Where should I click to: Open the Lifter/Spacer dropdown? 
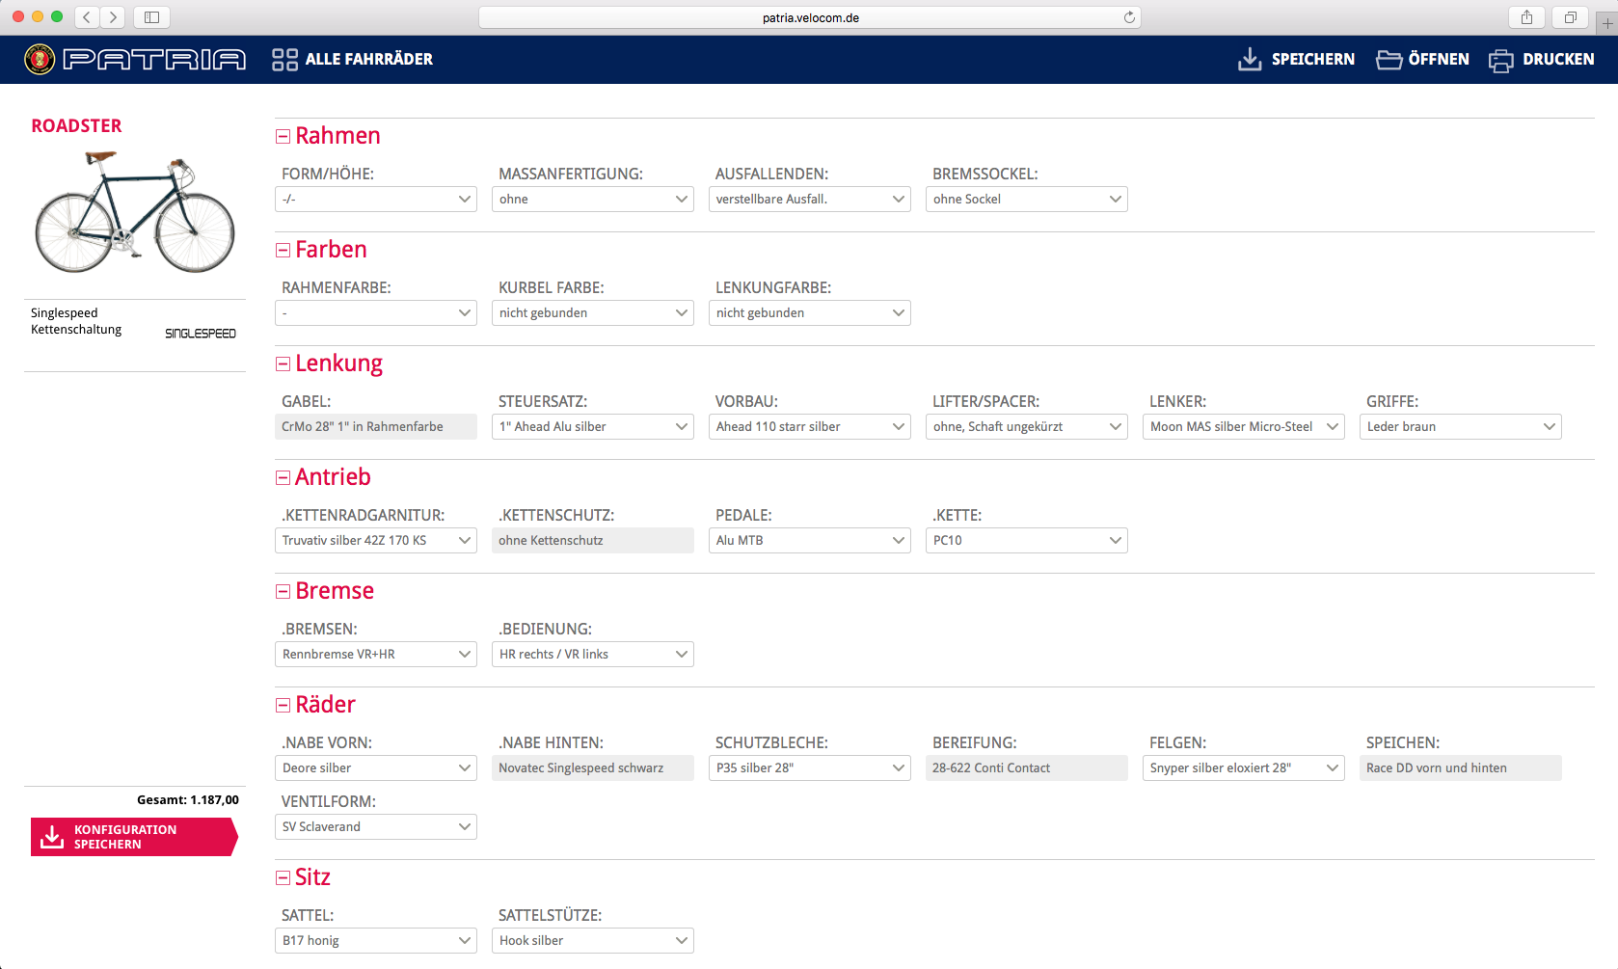pyautogui.click(x=1027, y=427)
